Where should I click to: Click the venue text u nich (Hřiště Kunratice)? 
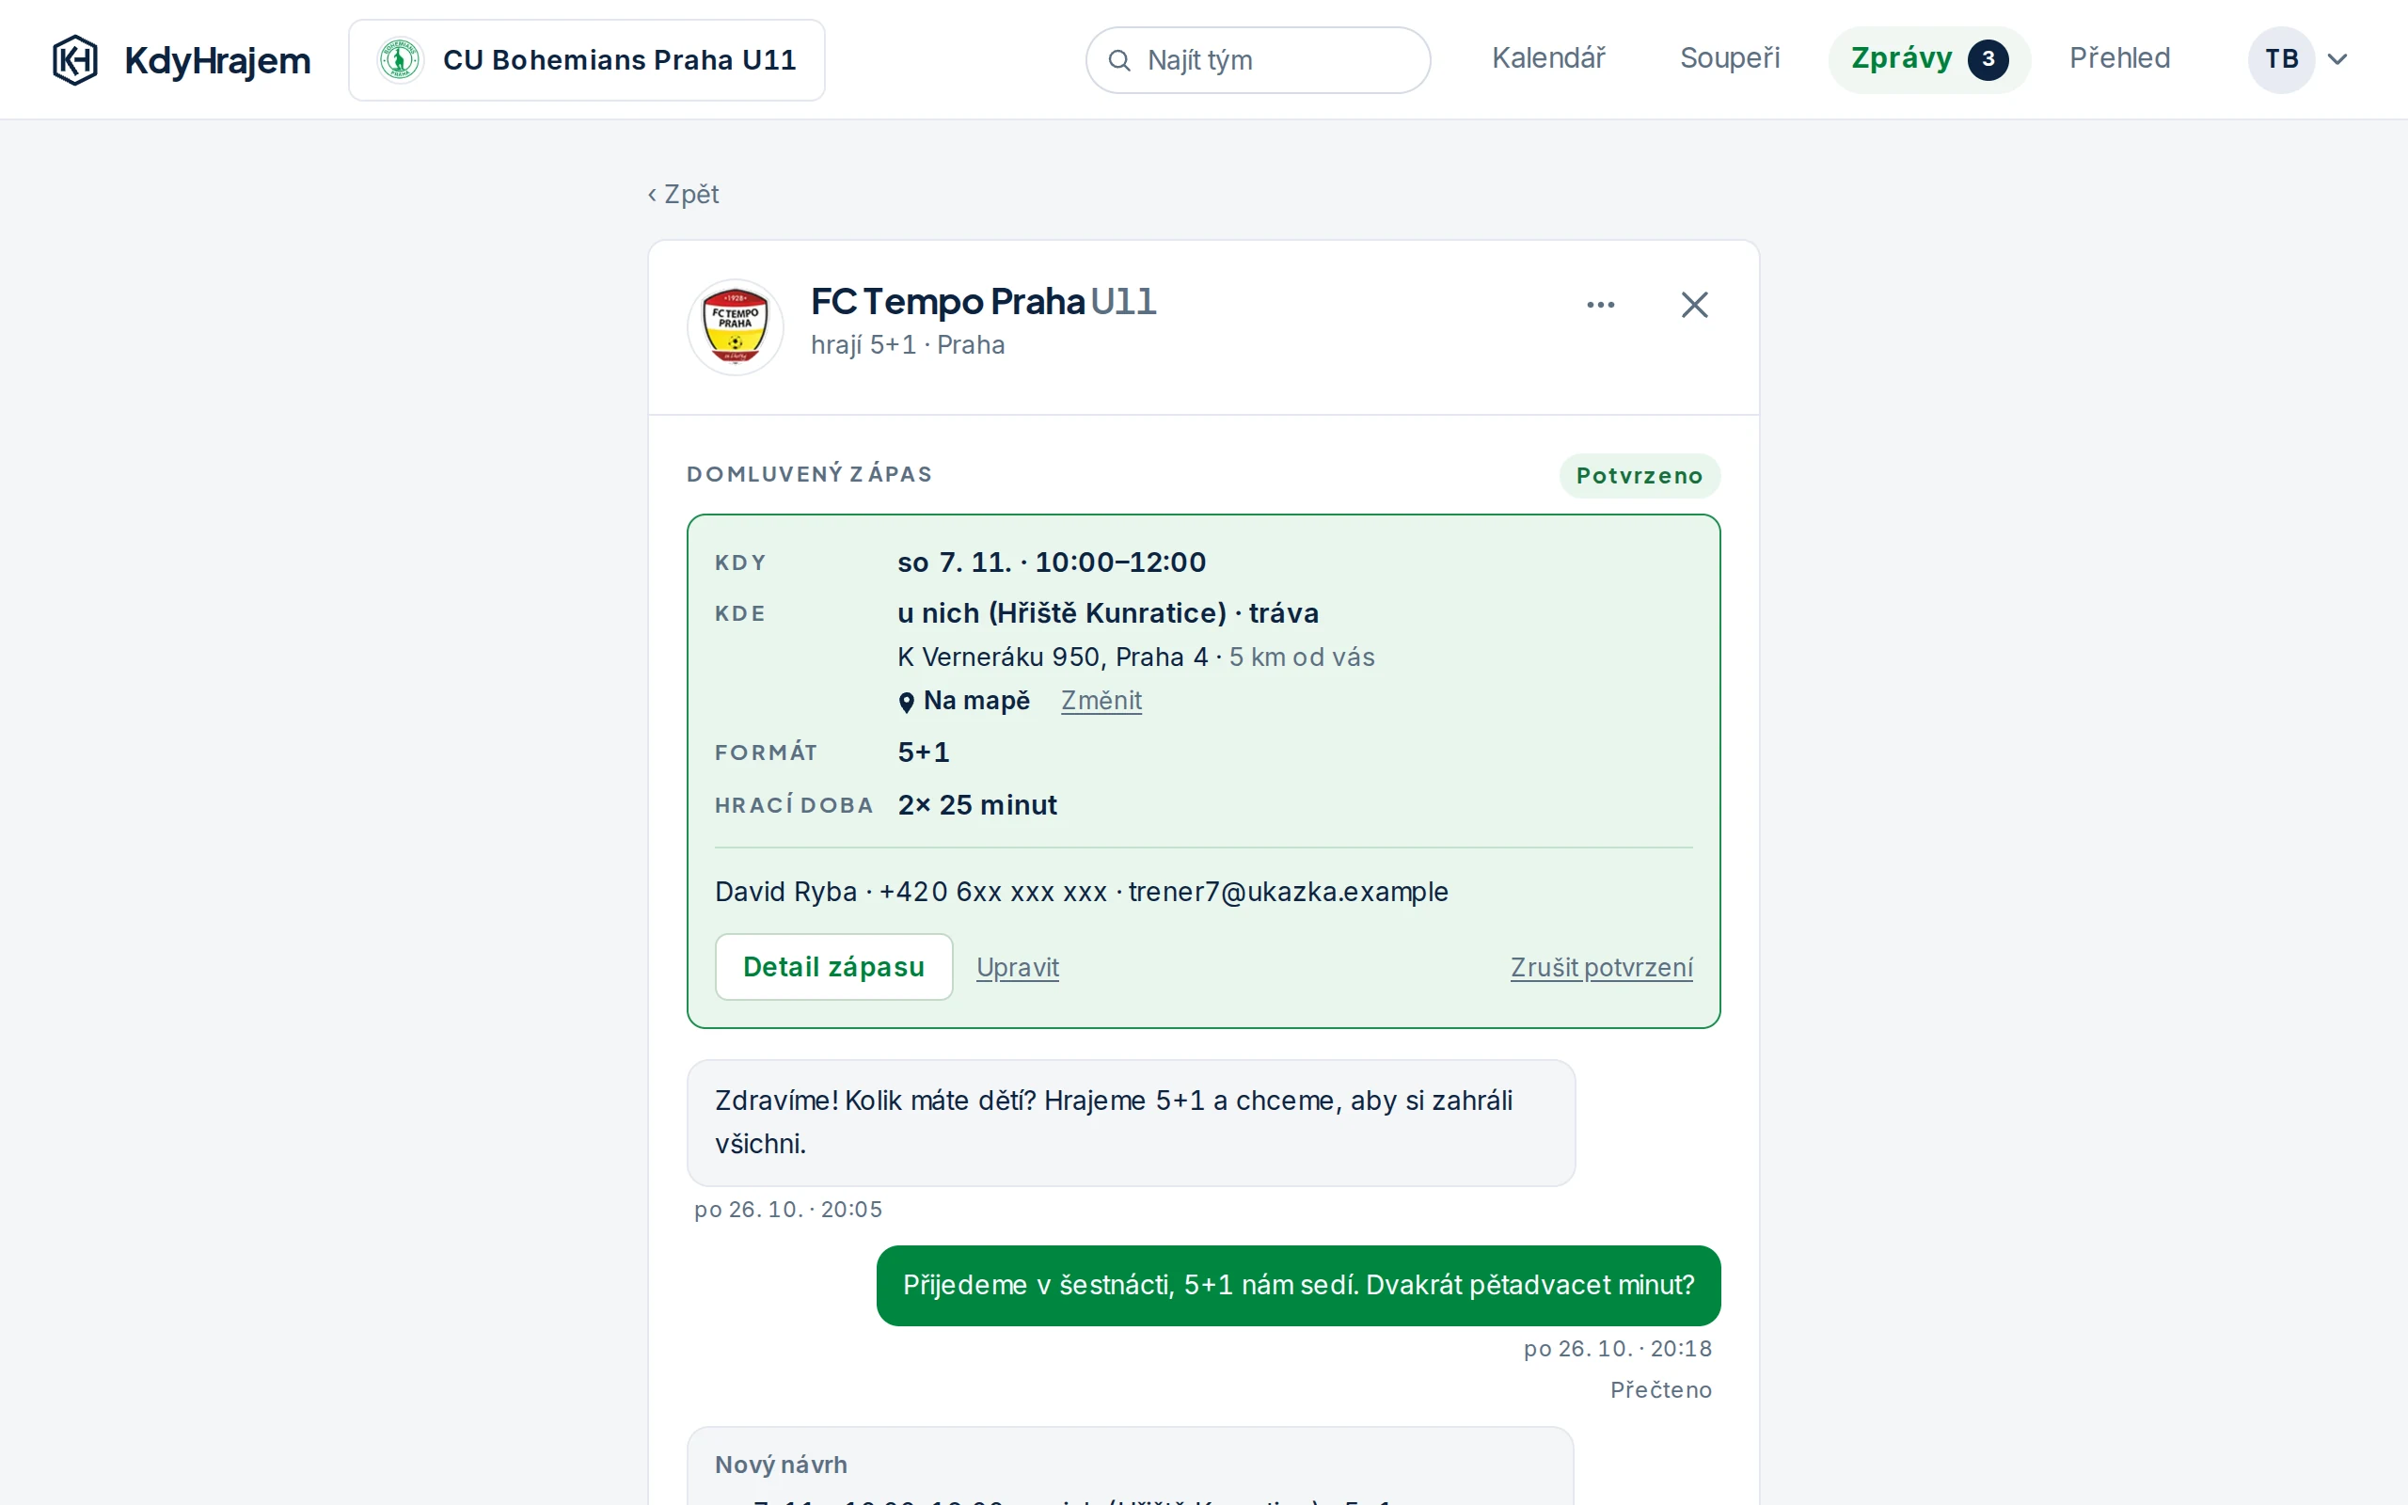coord(1061,613)
